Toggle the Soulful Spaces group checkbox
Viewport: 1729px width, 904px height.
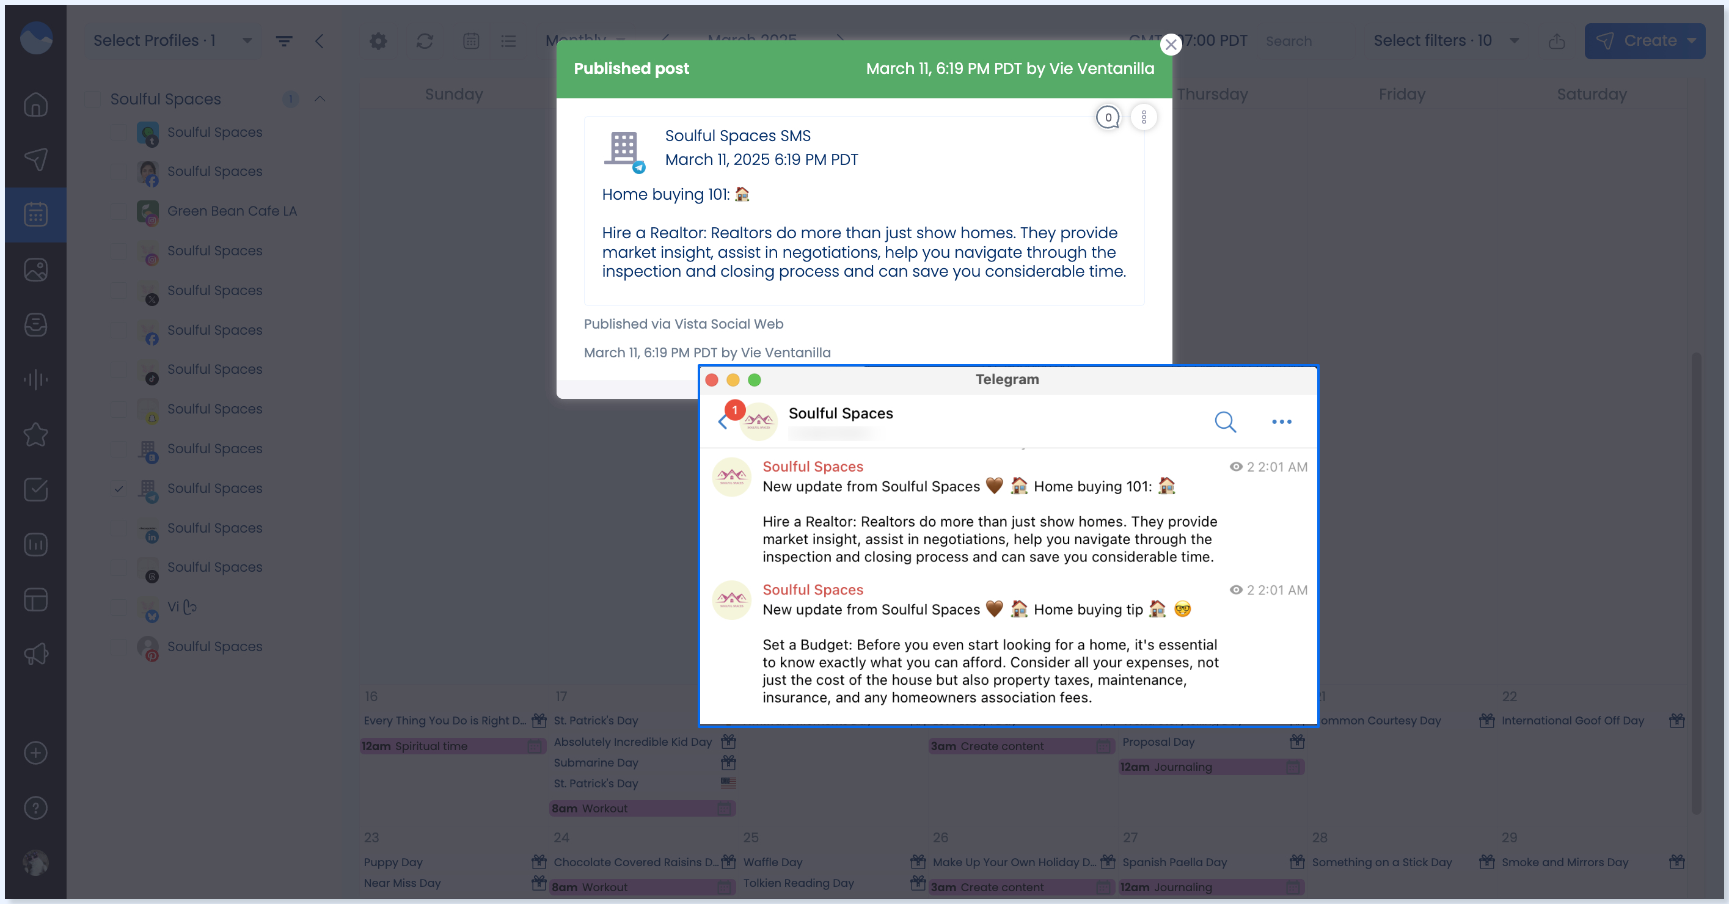93,99
